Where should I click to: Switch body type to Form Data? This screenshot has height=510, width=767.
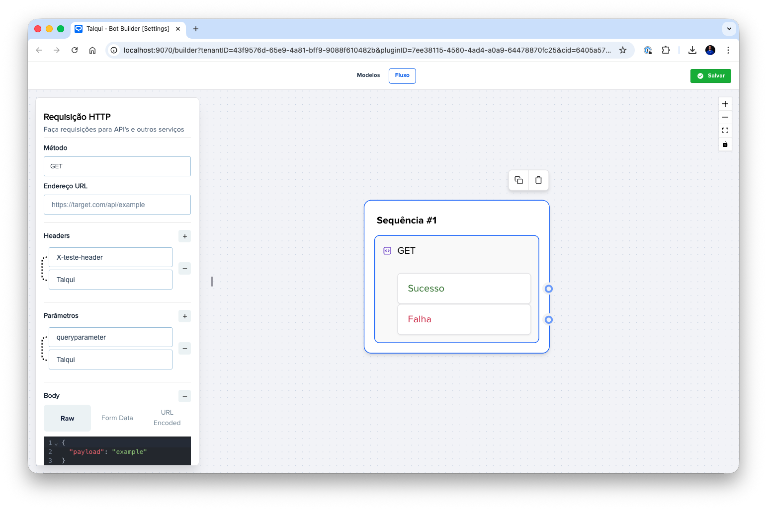[x=117, y=418]
